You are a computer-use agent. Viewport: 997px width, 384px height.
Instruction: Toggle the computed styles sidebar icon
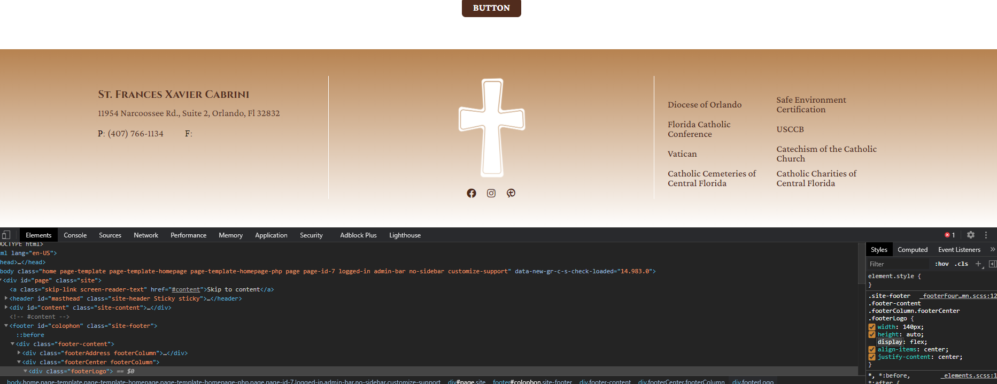(x=992, y=264)
